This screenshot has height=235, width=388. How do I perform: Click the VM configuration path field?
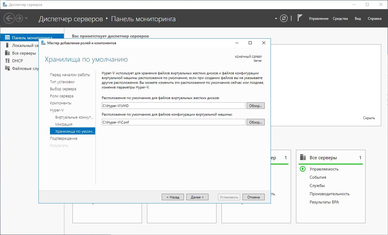coord(173,122)
